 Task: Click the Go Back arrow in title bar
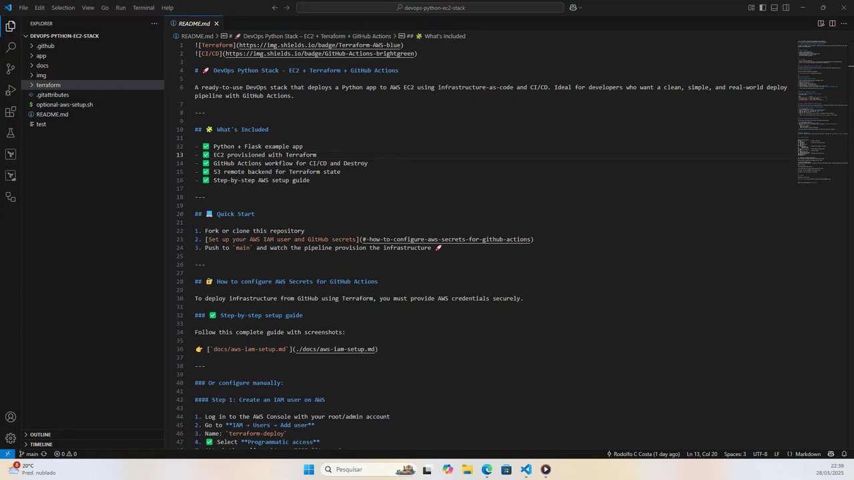pos(275,8)
